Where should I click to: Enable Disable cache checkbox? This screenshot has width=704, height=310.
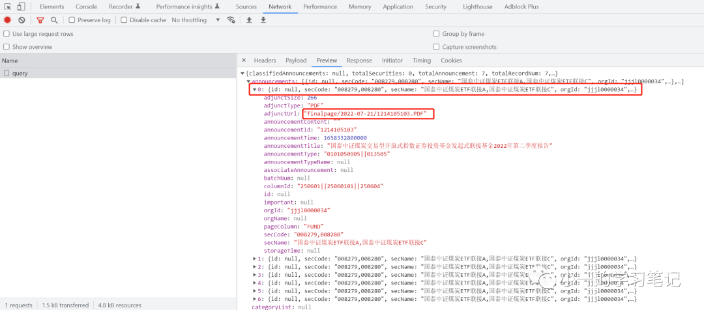point(125,20)
